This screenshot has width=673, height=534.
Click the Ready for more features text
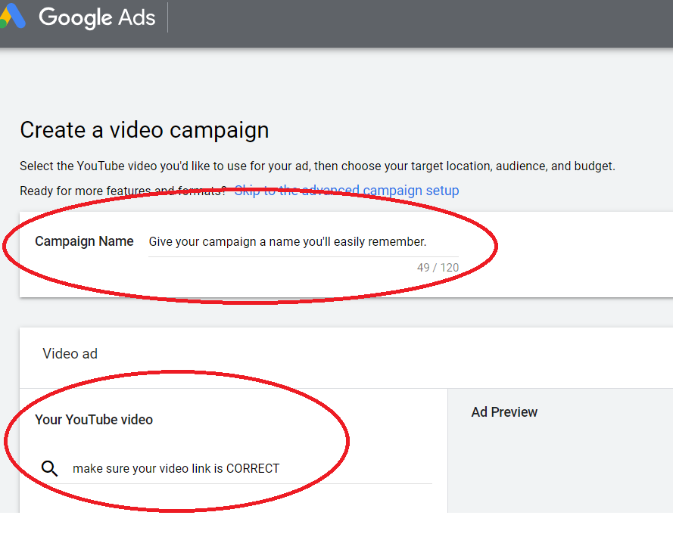tap(123, 191)
